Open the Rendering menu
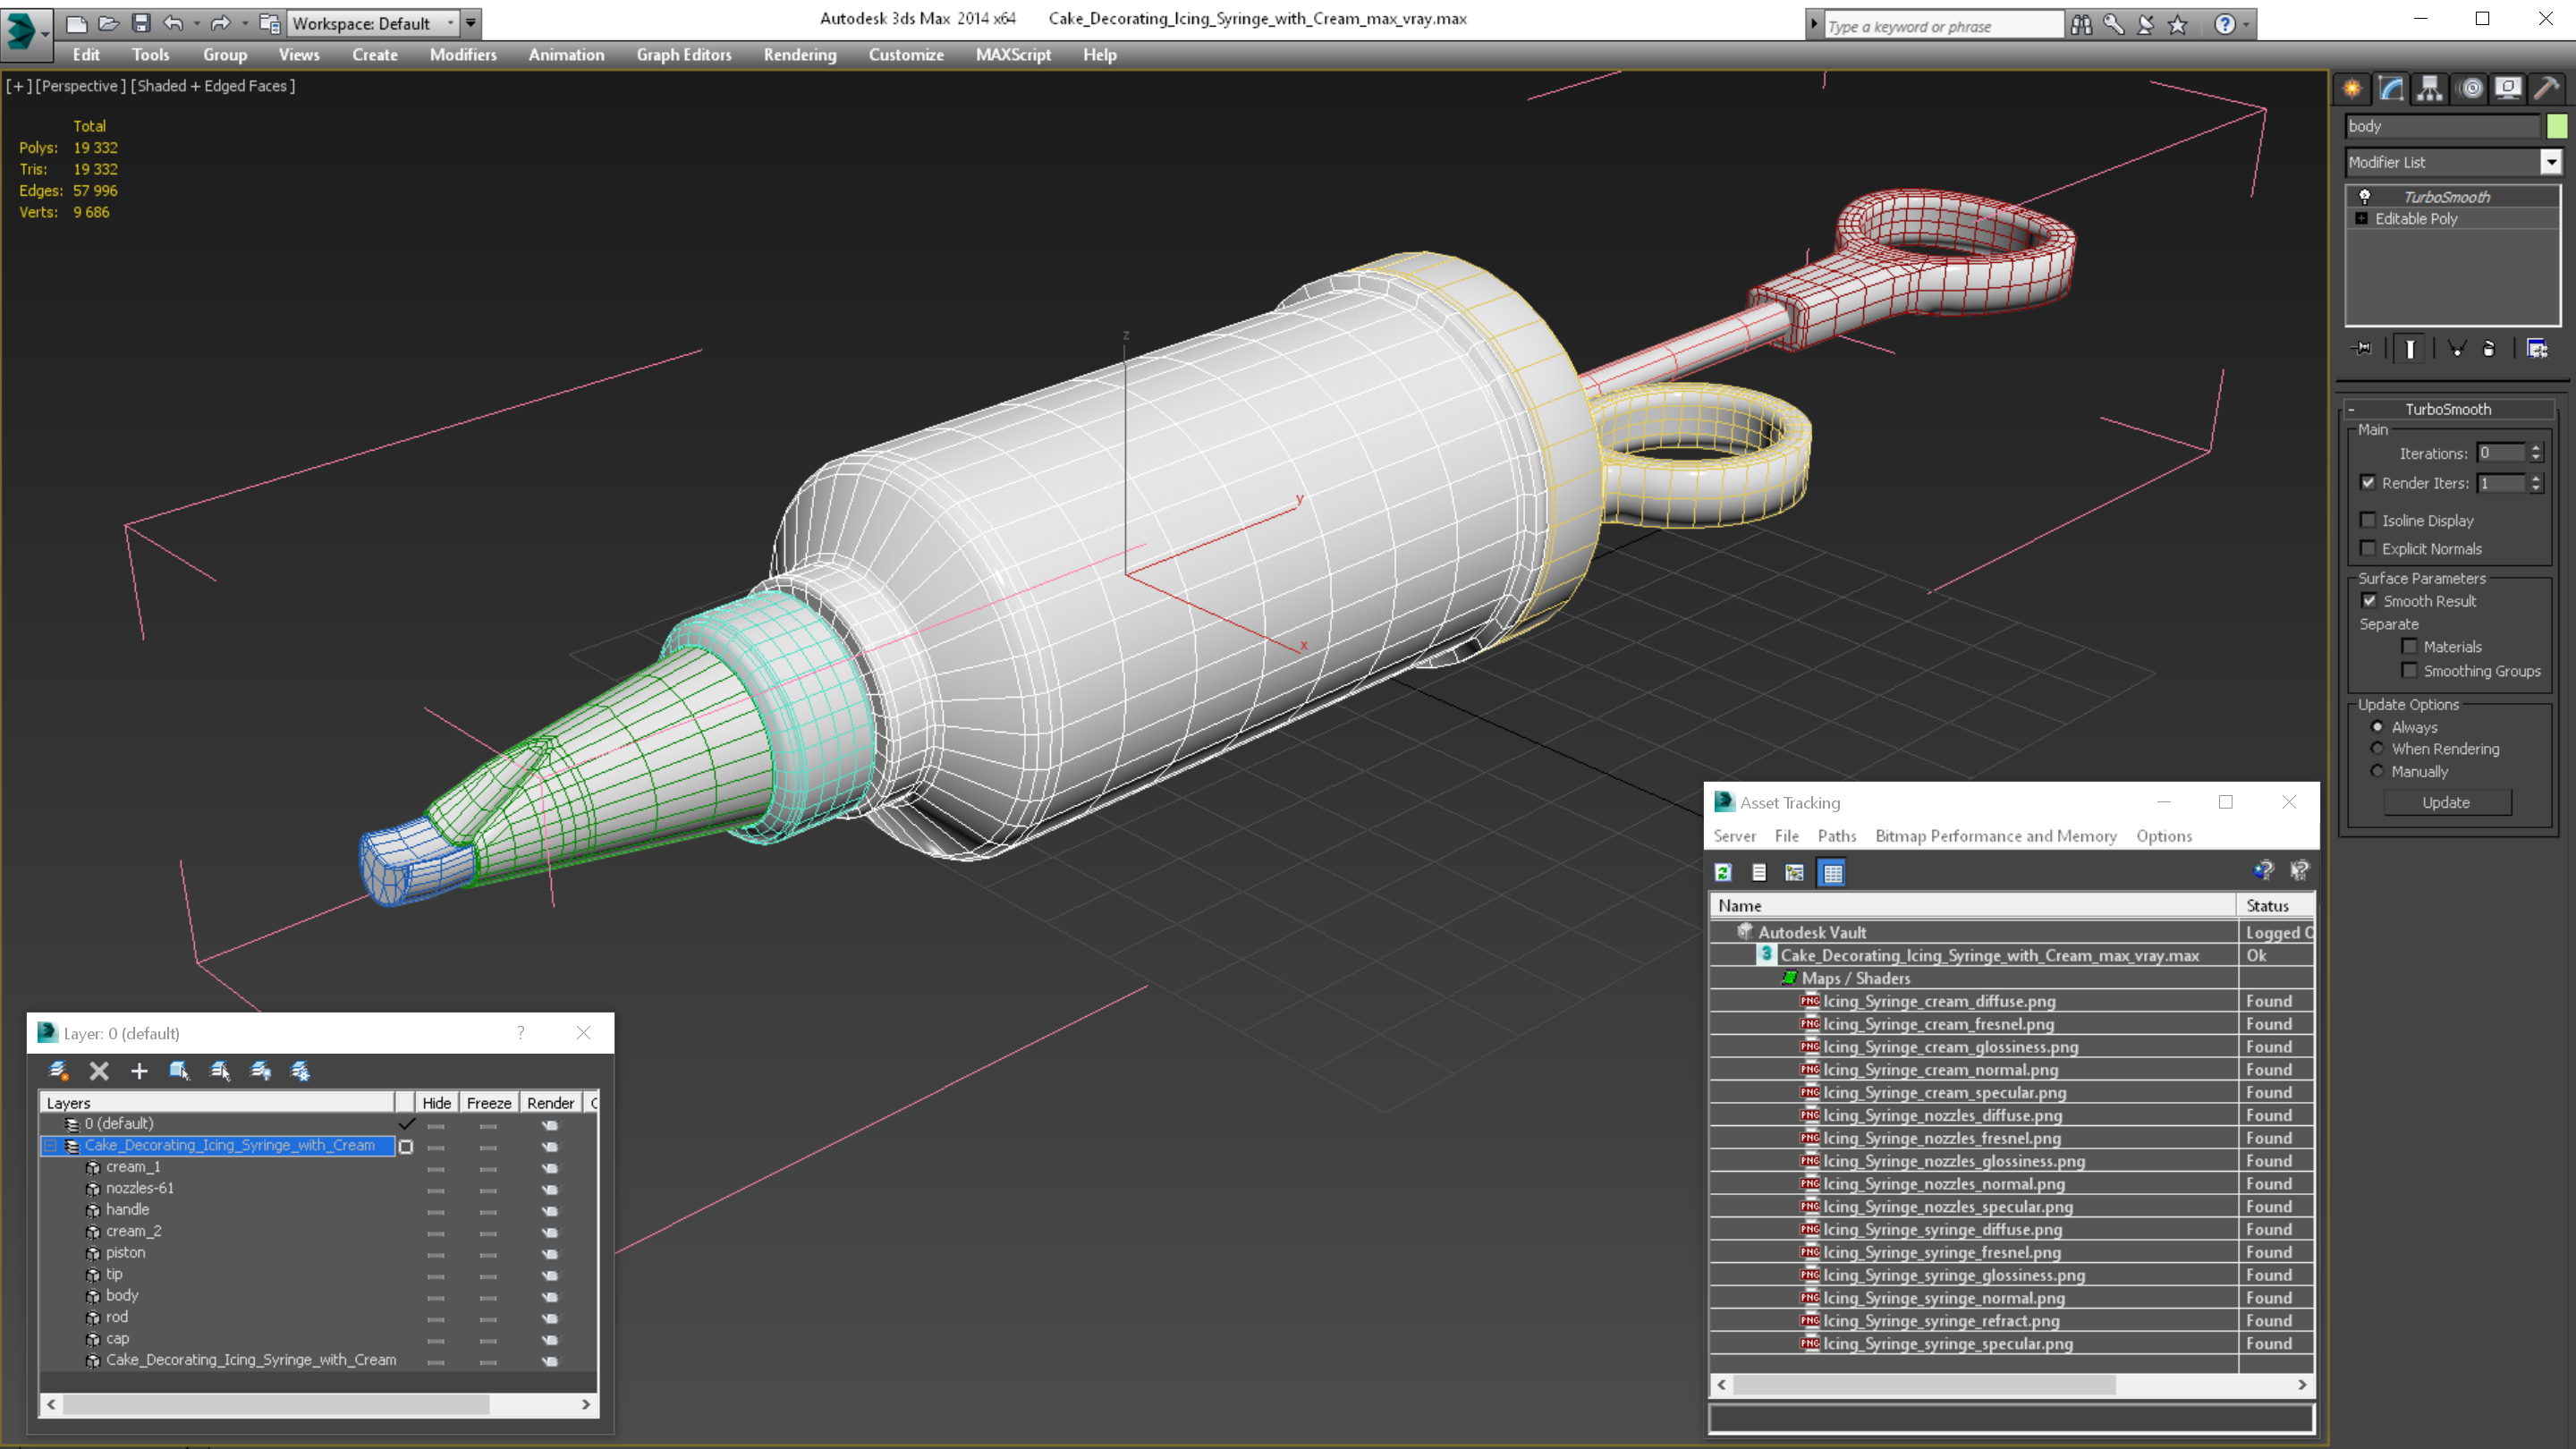Screen dimensions: 2576x1449 (x=799, y=55)
